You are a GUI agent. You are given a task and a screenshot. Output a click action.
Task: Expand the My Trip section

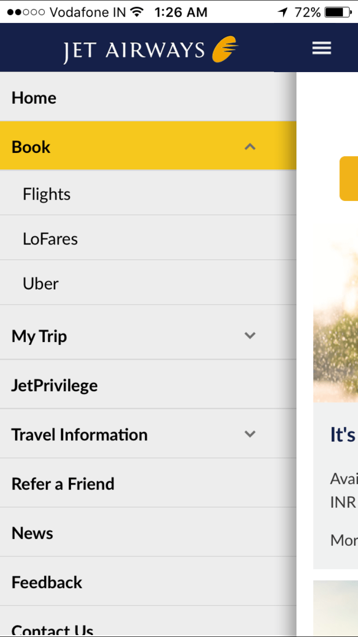[250, 336]
